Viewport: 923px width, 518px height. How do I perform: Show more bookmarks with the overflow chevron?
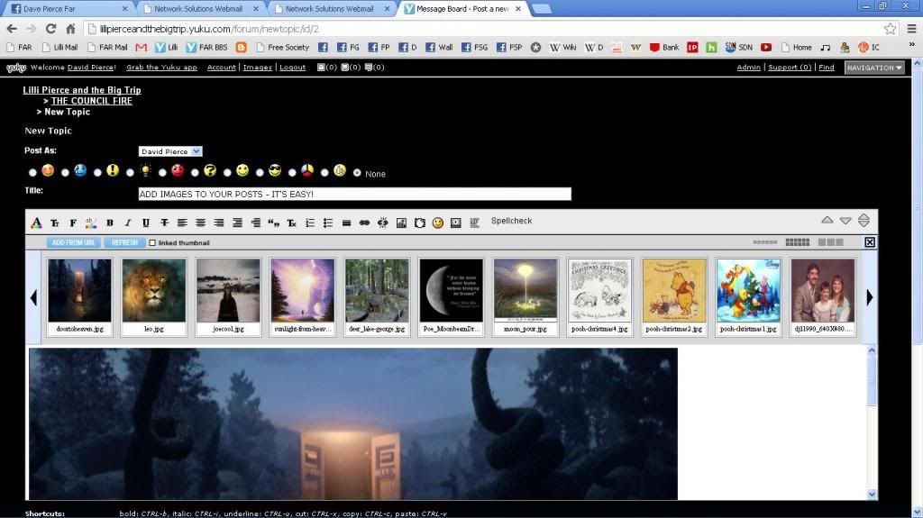point(912,47)
